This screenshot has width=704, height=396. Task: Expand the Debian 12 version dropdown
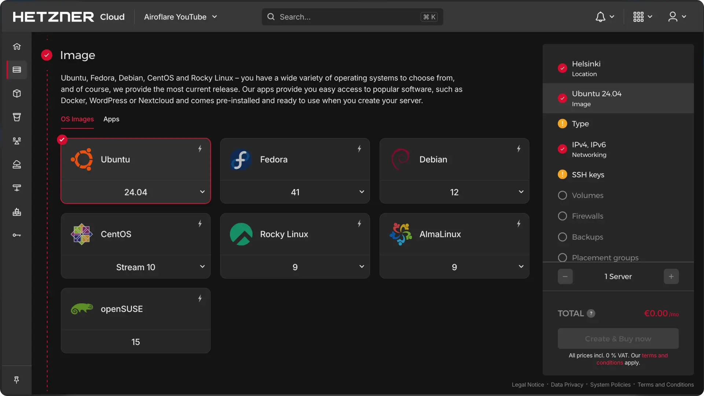[x=521, y=192]
